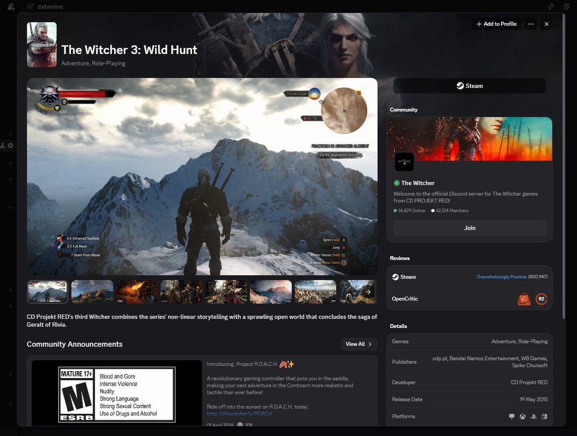
Task: Click the Add to Profile button label
Action: (x=500, y=24)
